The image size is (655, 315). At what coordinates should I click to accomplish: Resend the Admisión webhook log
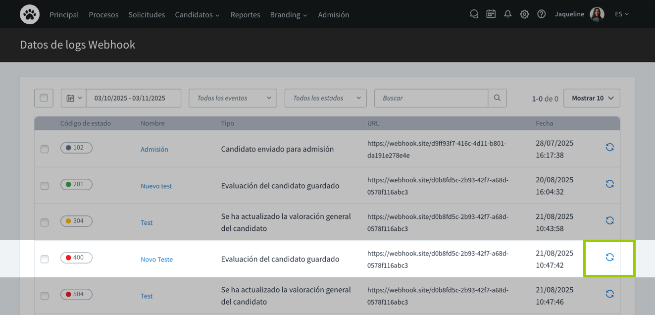[609, 147]
